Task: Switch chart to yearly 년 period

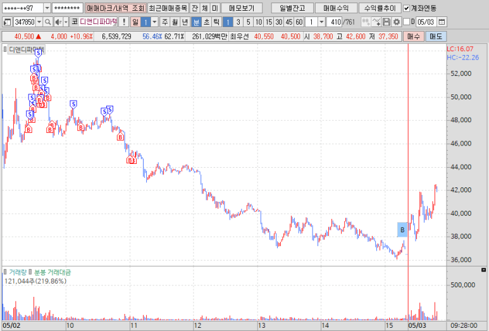Action: (x=185, y=22)
